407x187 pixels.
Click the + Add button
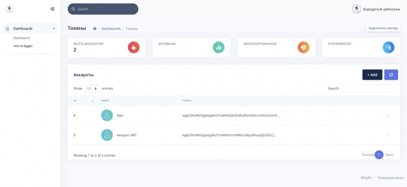click(372, 75)
